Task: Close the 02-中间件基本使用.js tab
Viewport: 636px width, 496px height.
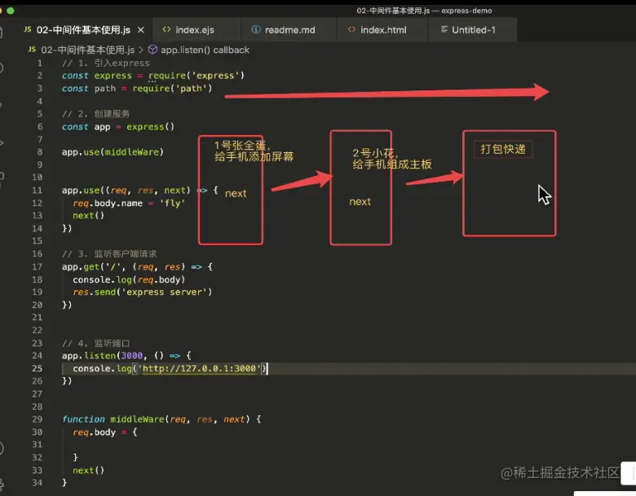Action: (141, 30)
